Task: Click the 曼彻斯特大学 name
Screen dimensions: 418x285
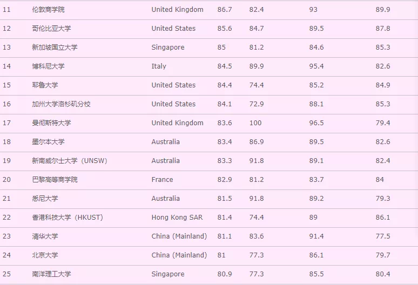Action: (x=51, y=123)
